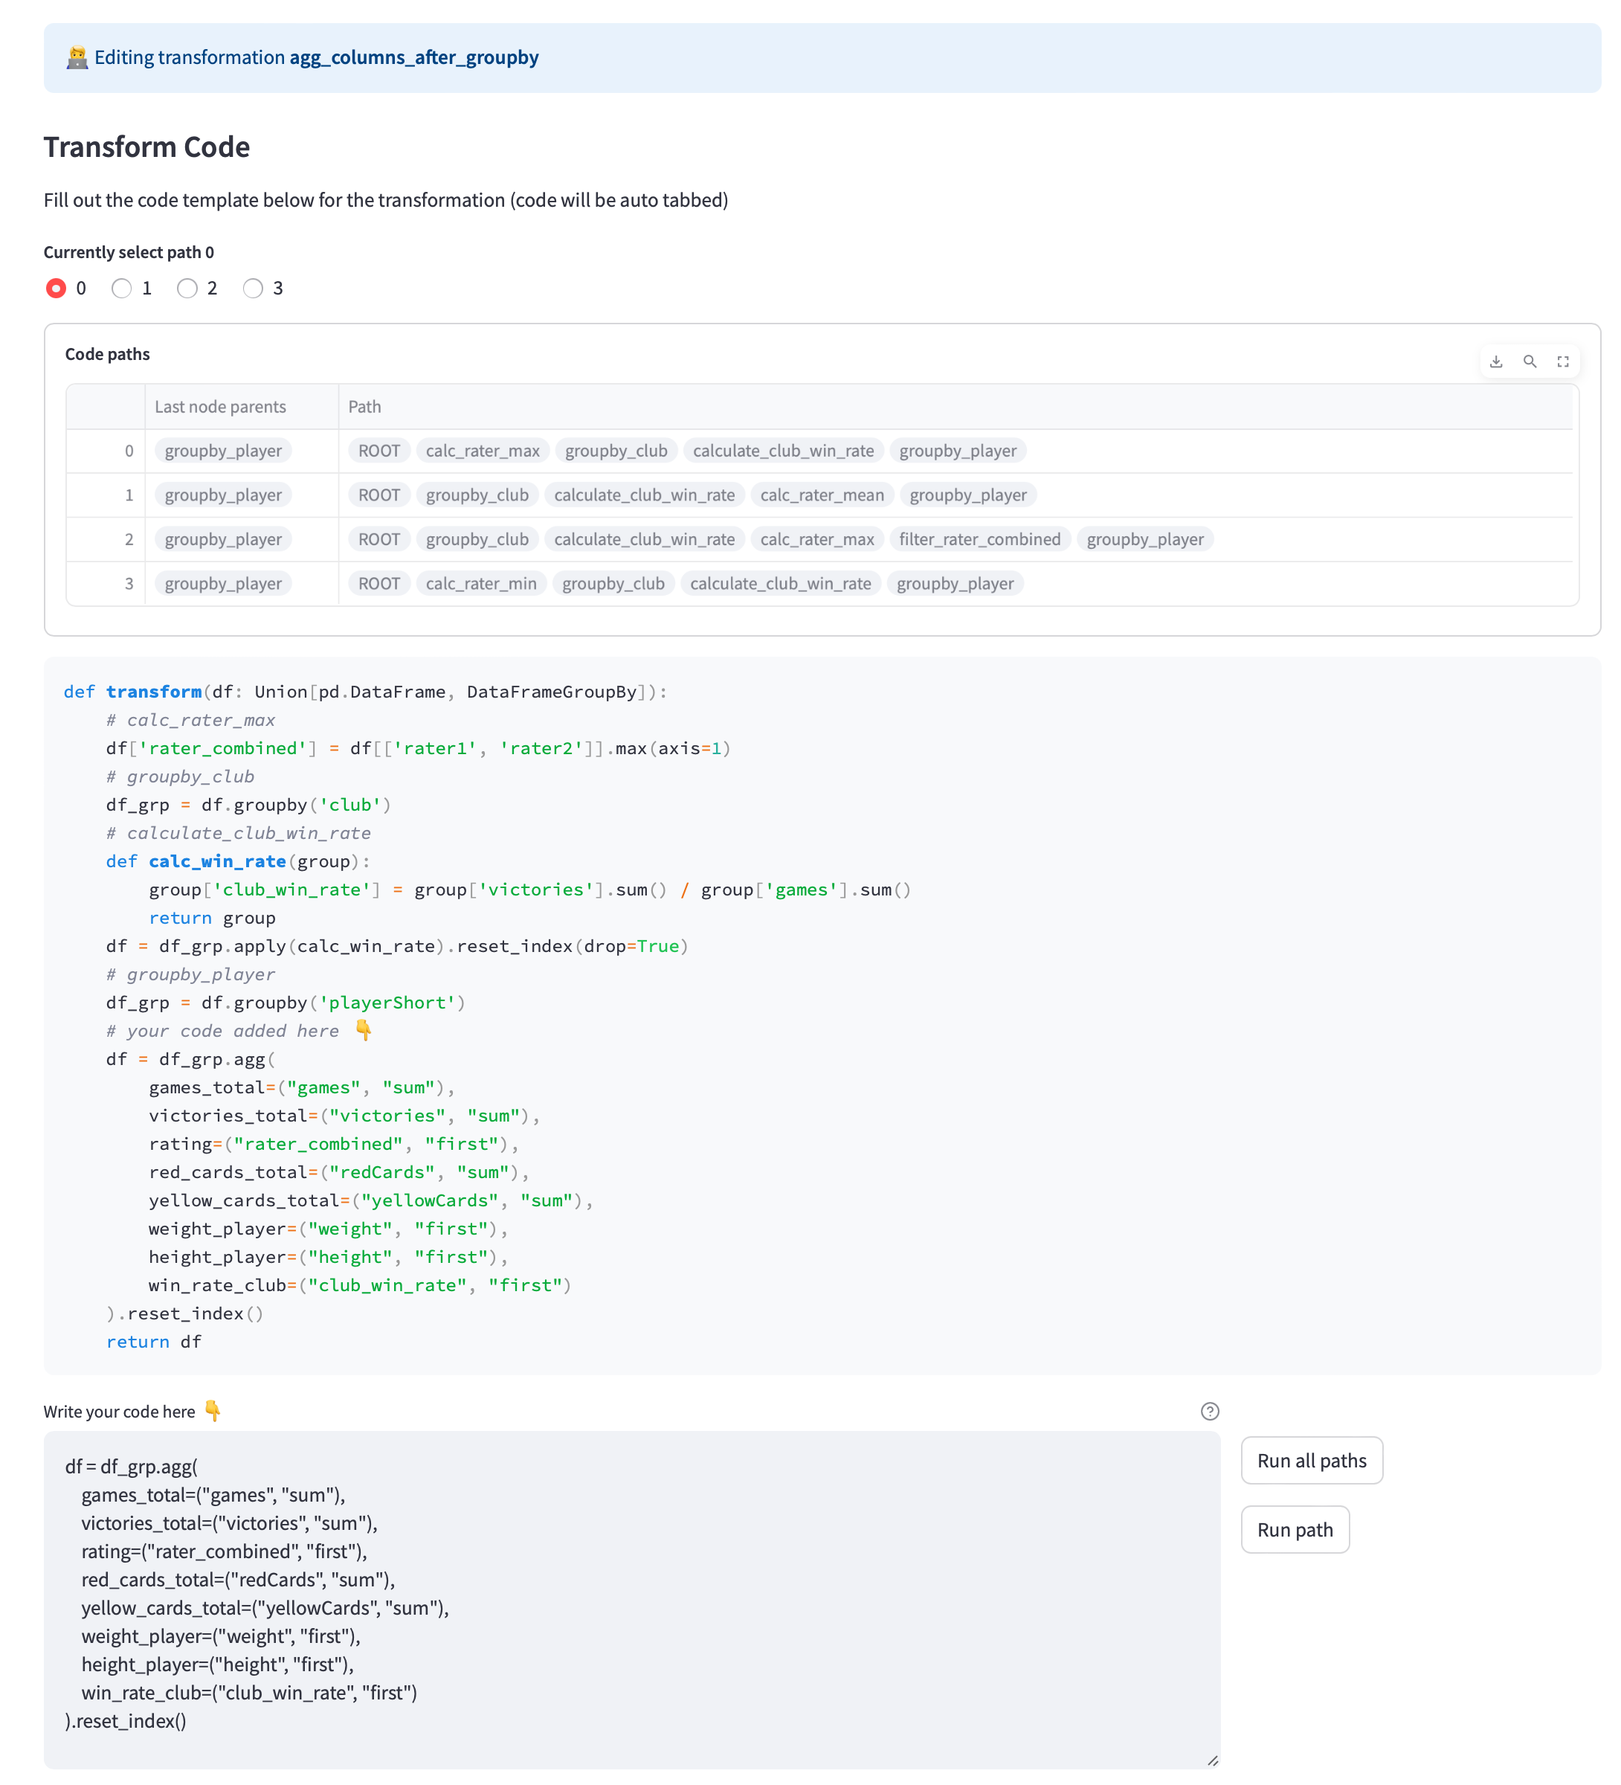Click the Last node parents column header
This screenshot has width=1621, height=1785.
[220, 406]
